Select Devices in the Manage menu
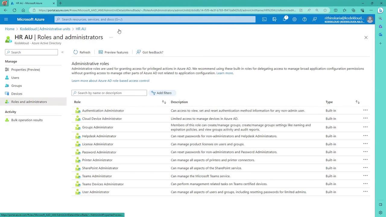Image resolution: width=386 pixels, height=217 pixels. coord(17,94)
